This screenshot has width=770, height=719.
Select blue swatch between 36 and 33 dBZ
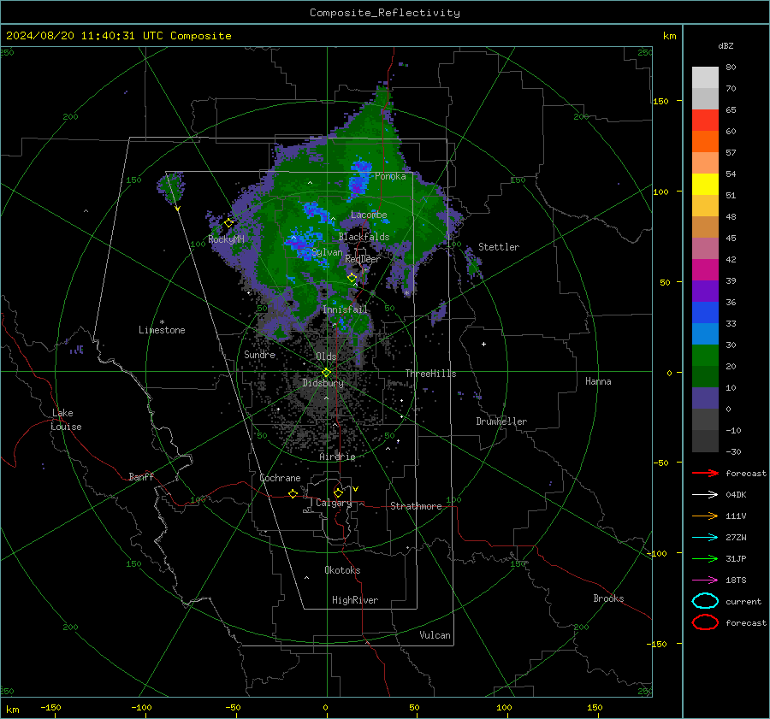click(x=705, y=313)
